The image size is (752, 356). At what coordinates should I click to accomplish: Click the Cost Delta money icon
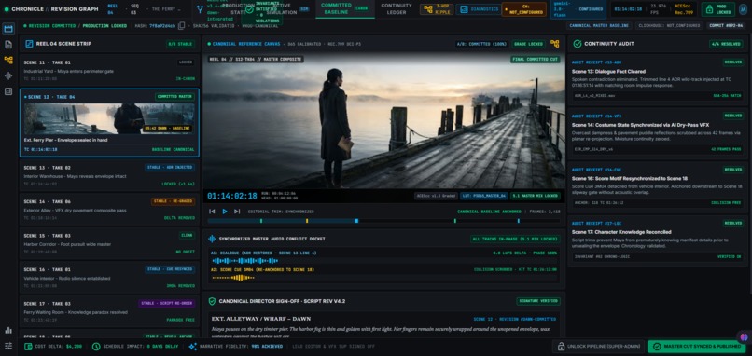28,347
